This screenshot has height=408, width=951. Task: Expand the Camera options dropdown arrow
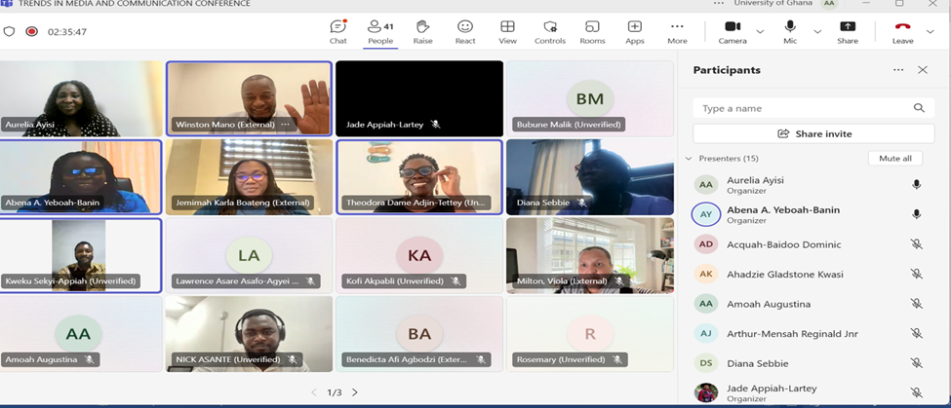(760, 32)
